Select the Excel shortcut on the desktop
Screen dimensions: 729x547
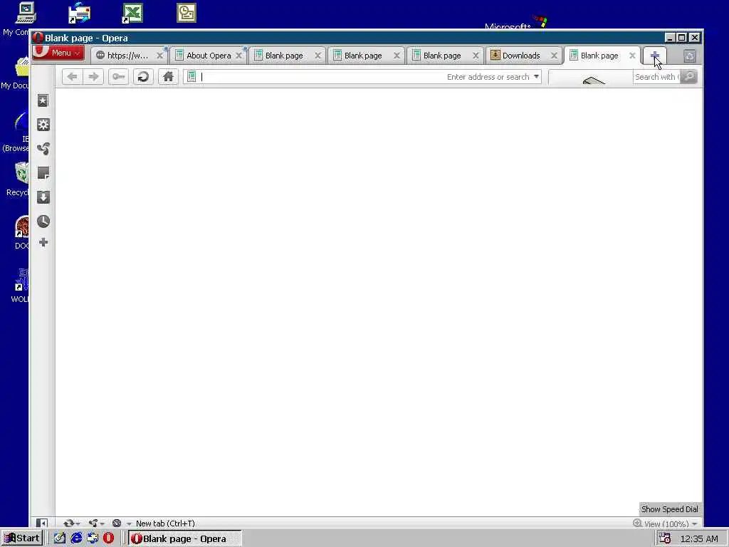132,13
